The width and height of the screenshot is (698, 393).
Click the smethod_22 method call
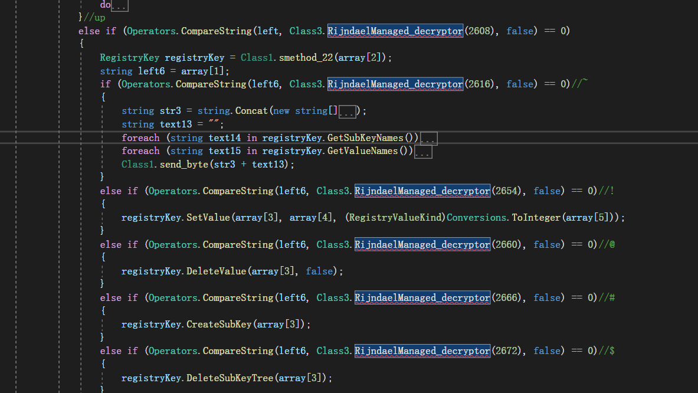tap(306, 57)
